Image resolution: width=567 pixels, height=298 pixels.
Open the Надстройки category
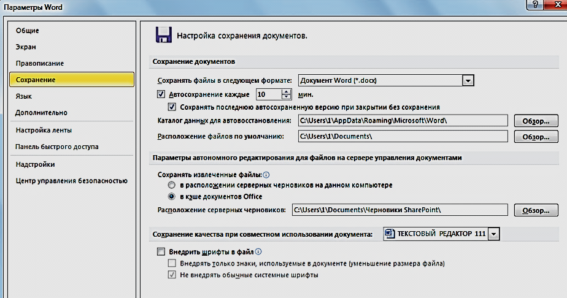click(35, 164)
